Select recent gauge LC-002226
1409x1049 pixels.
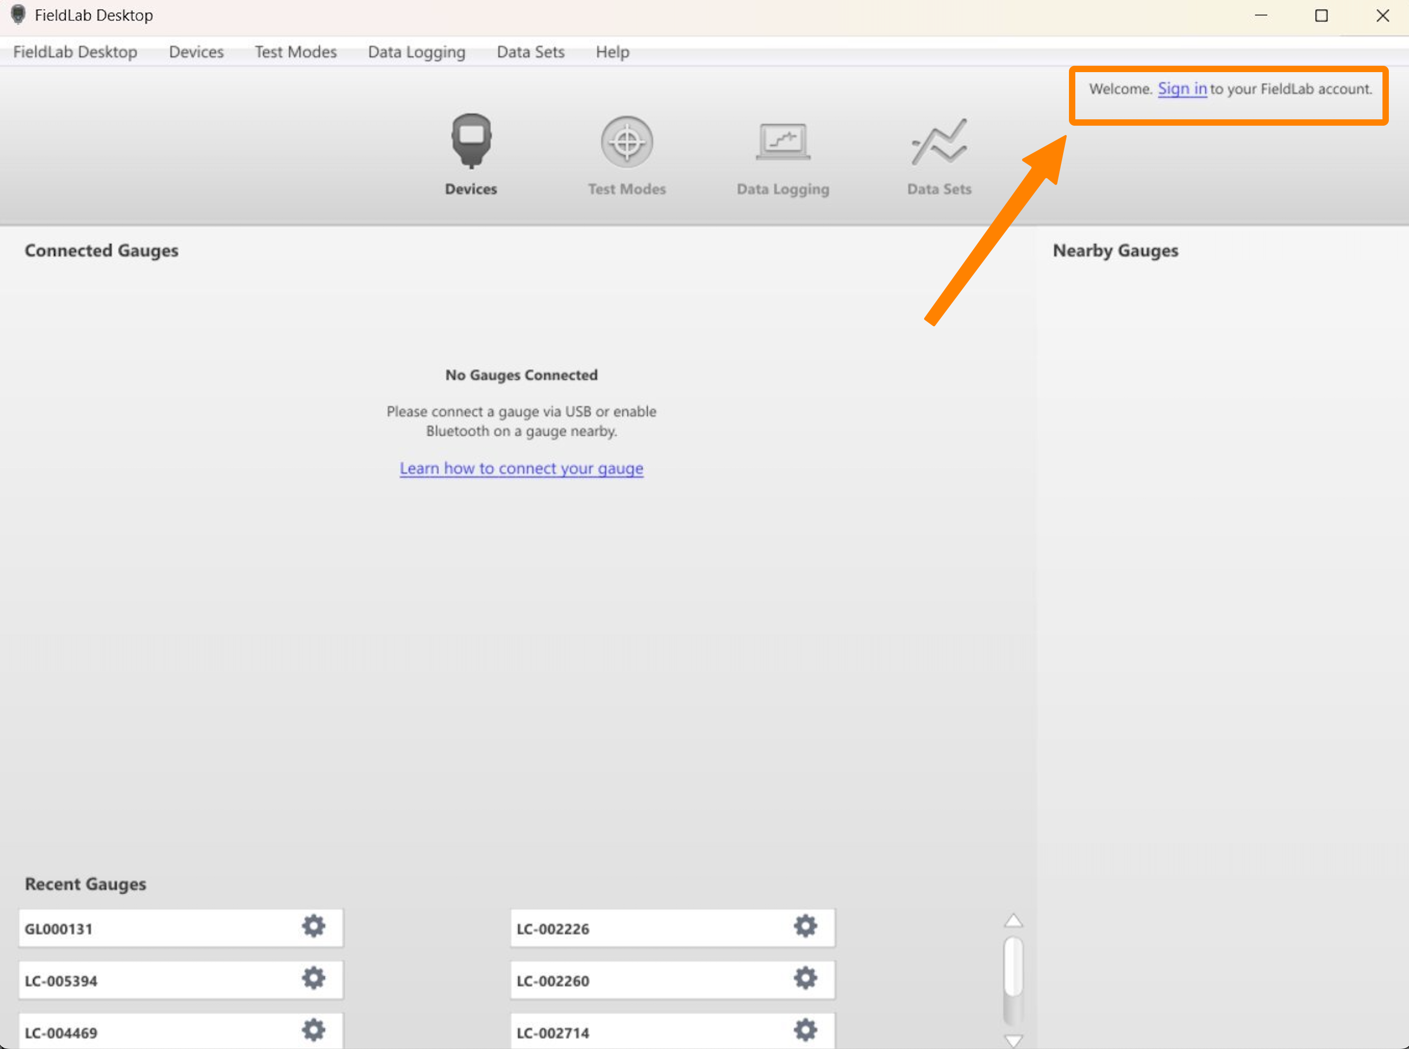point(672,928)
